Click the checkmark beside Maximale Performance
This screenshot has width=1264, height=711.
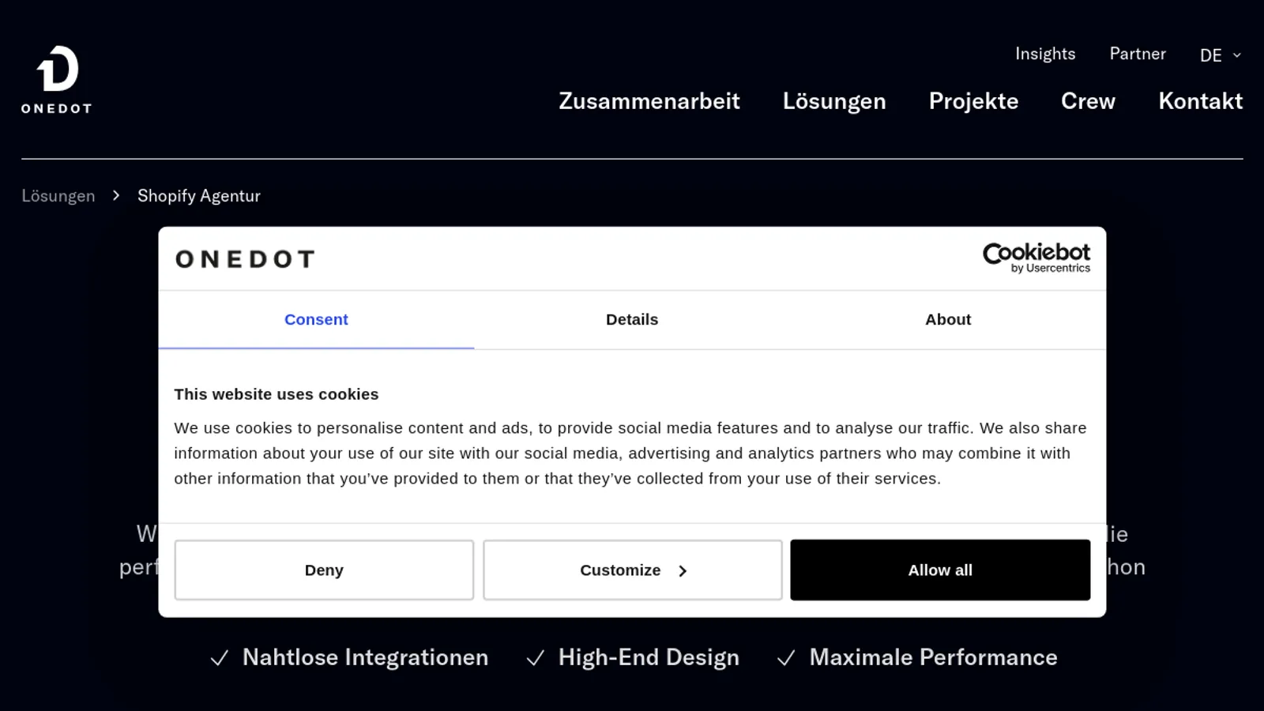(x=786, y=658)
